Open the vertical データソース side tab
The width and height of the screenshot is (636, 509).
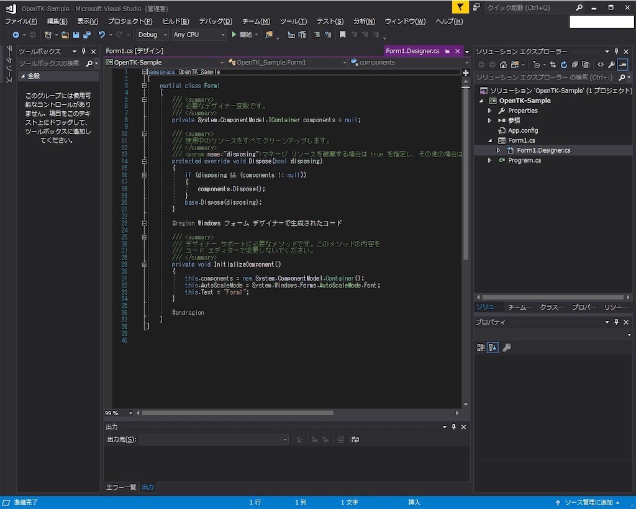coord(9,64)
